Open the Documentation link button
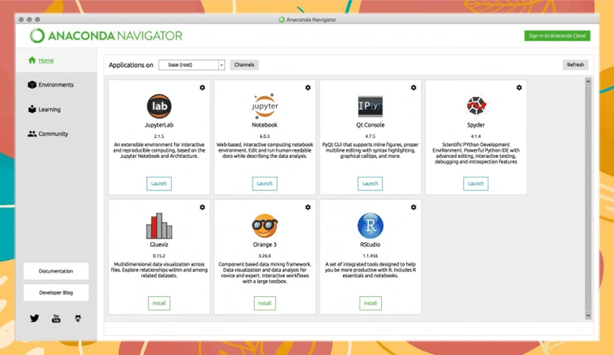Screen dimensions: 614x355 (x=56, y=271)
